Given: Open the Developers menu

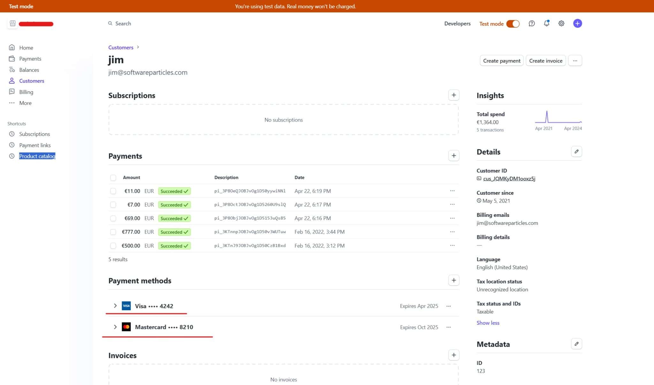Looking at the screenshot, I should click(x=457, y=23).
